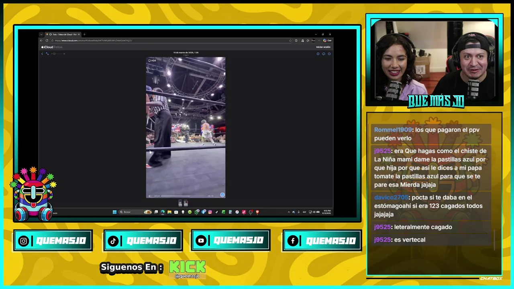Open Task View from the taskbar
This screenshot has width=514, height=289.
tap(156, 212)
